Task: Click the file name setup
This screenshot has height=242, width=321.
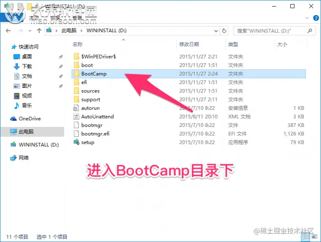Action: pos(88,142)
